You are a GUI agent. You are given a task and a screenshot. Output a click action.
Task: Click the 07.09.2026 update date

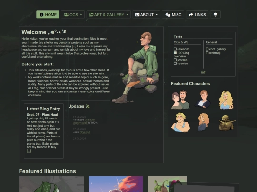(79, 129)
